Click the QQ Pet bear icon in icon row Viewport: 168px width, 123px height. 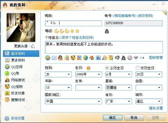point(73,58)
